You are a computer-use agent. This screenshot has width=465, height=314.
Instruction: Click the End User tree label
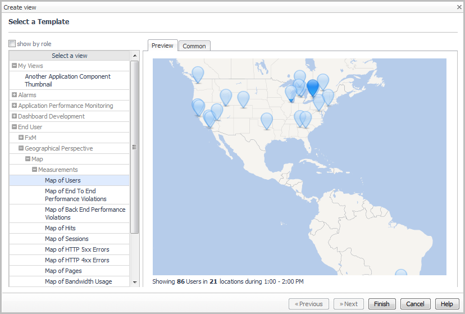click(30, 127)
